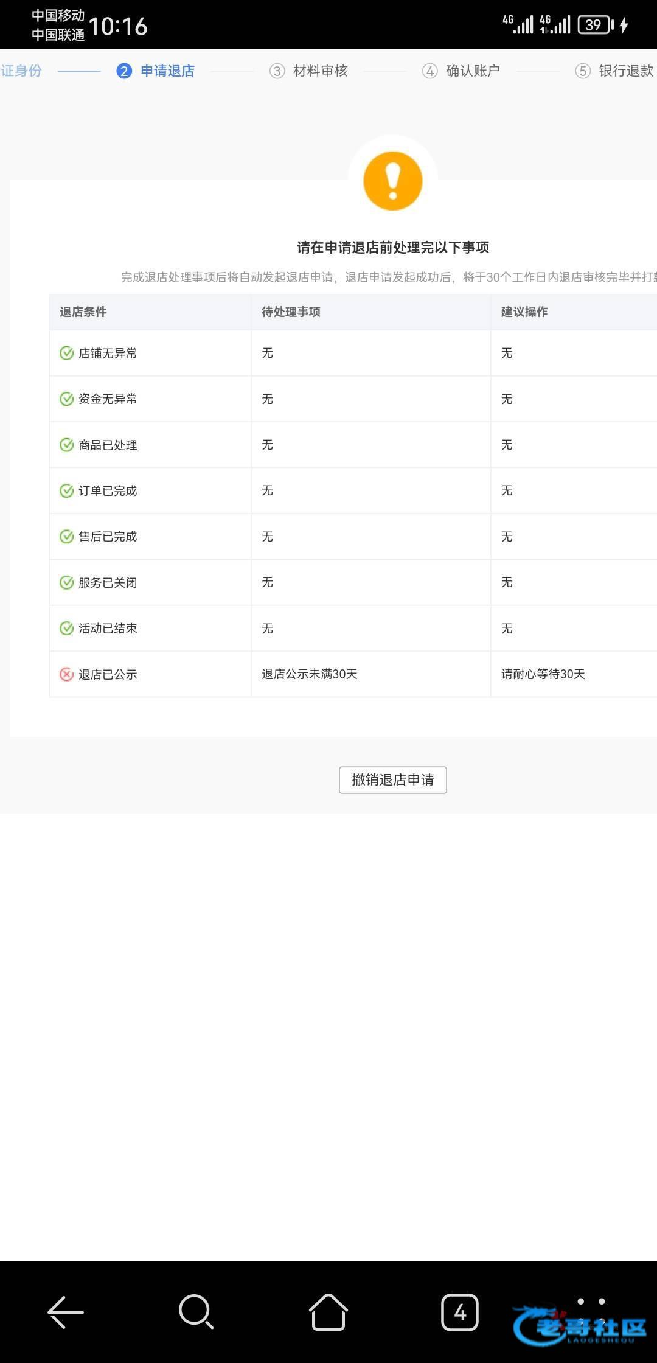Open the tab switcher showing 4 tabs
Screen dimensions: 657x1363
tap(459, 1312)
